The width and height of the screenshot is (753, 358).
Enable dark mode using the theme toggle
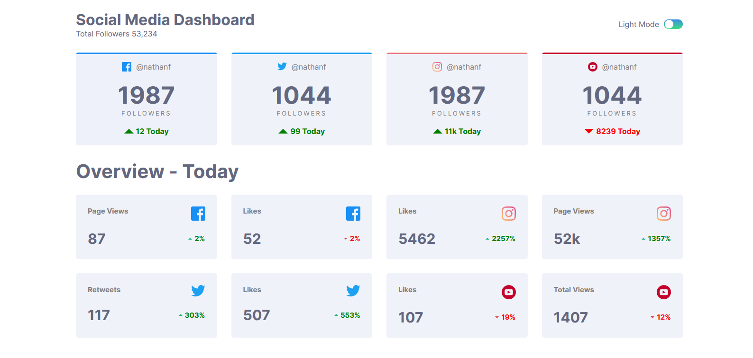coord(673,24)
